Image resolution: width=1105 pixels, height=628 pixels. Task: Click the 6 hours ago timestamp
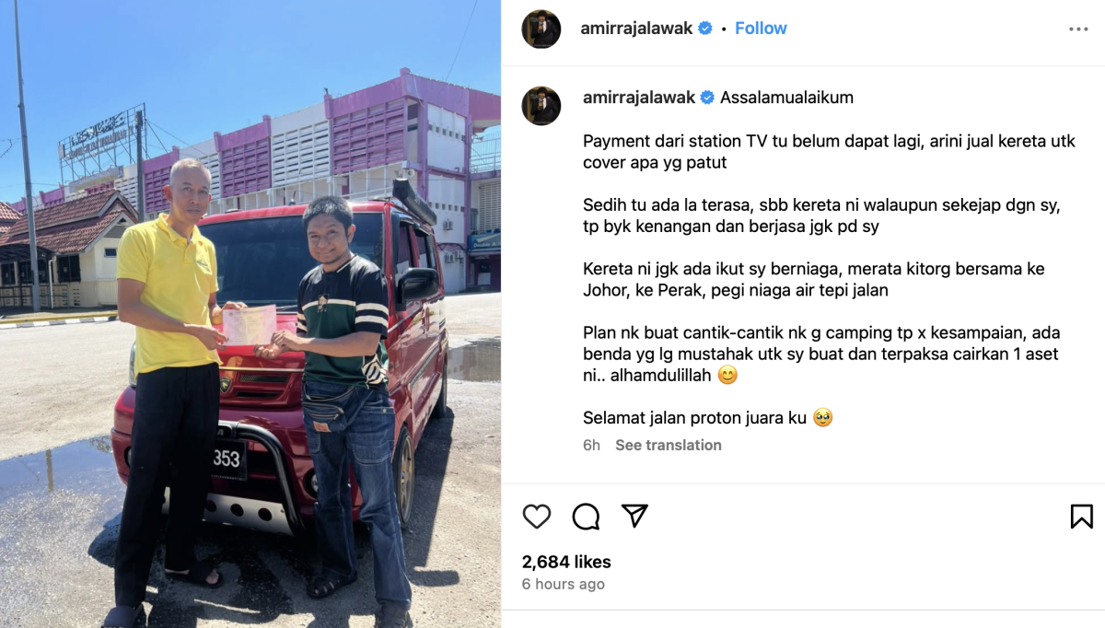pyautogui.click(x=564, y=585)
